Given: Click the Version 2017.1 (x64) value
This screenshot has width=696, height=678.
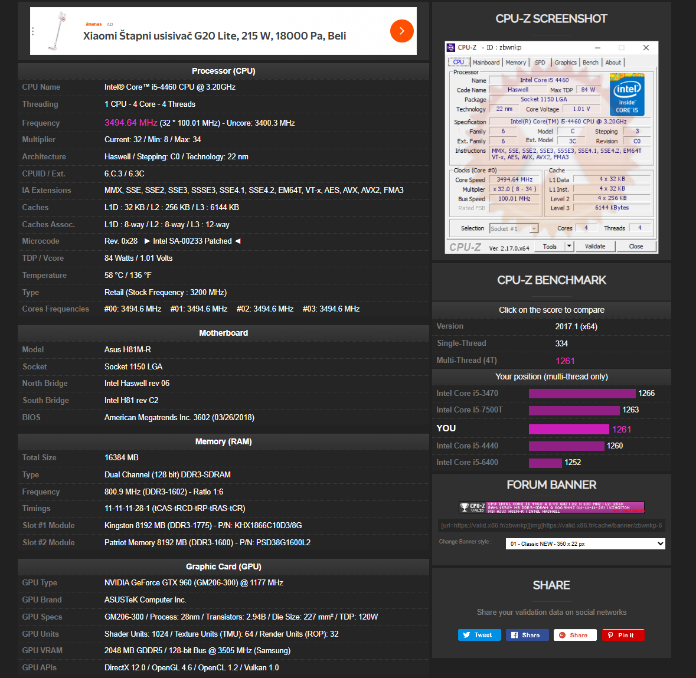Looking at the screenshot, I should pos(576,326).
